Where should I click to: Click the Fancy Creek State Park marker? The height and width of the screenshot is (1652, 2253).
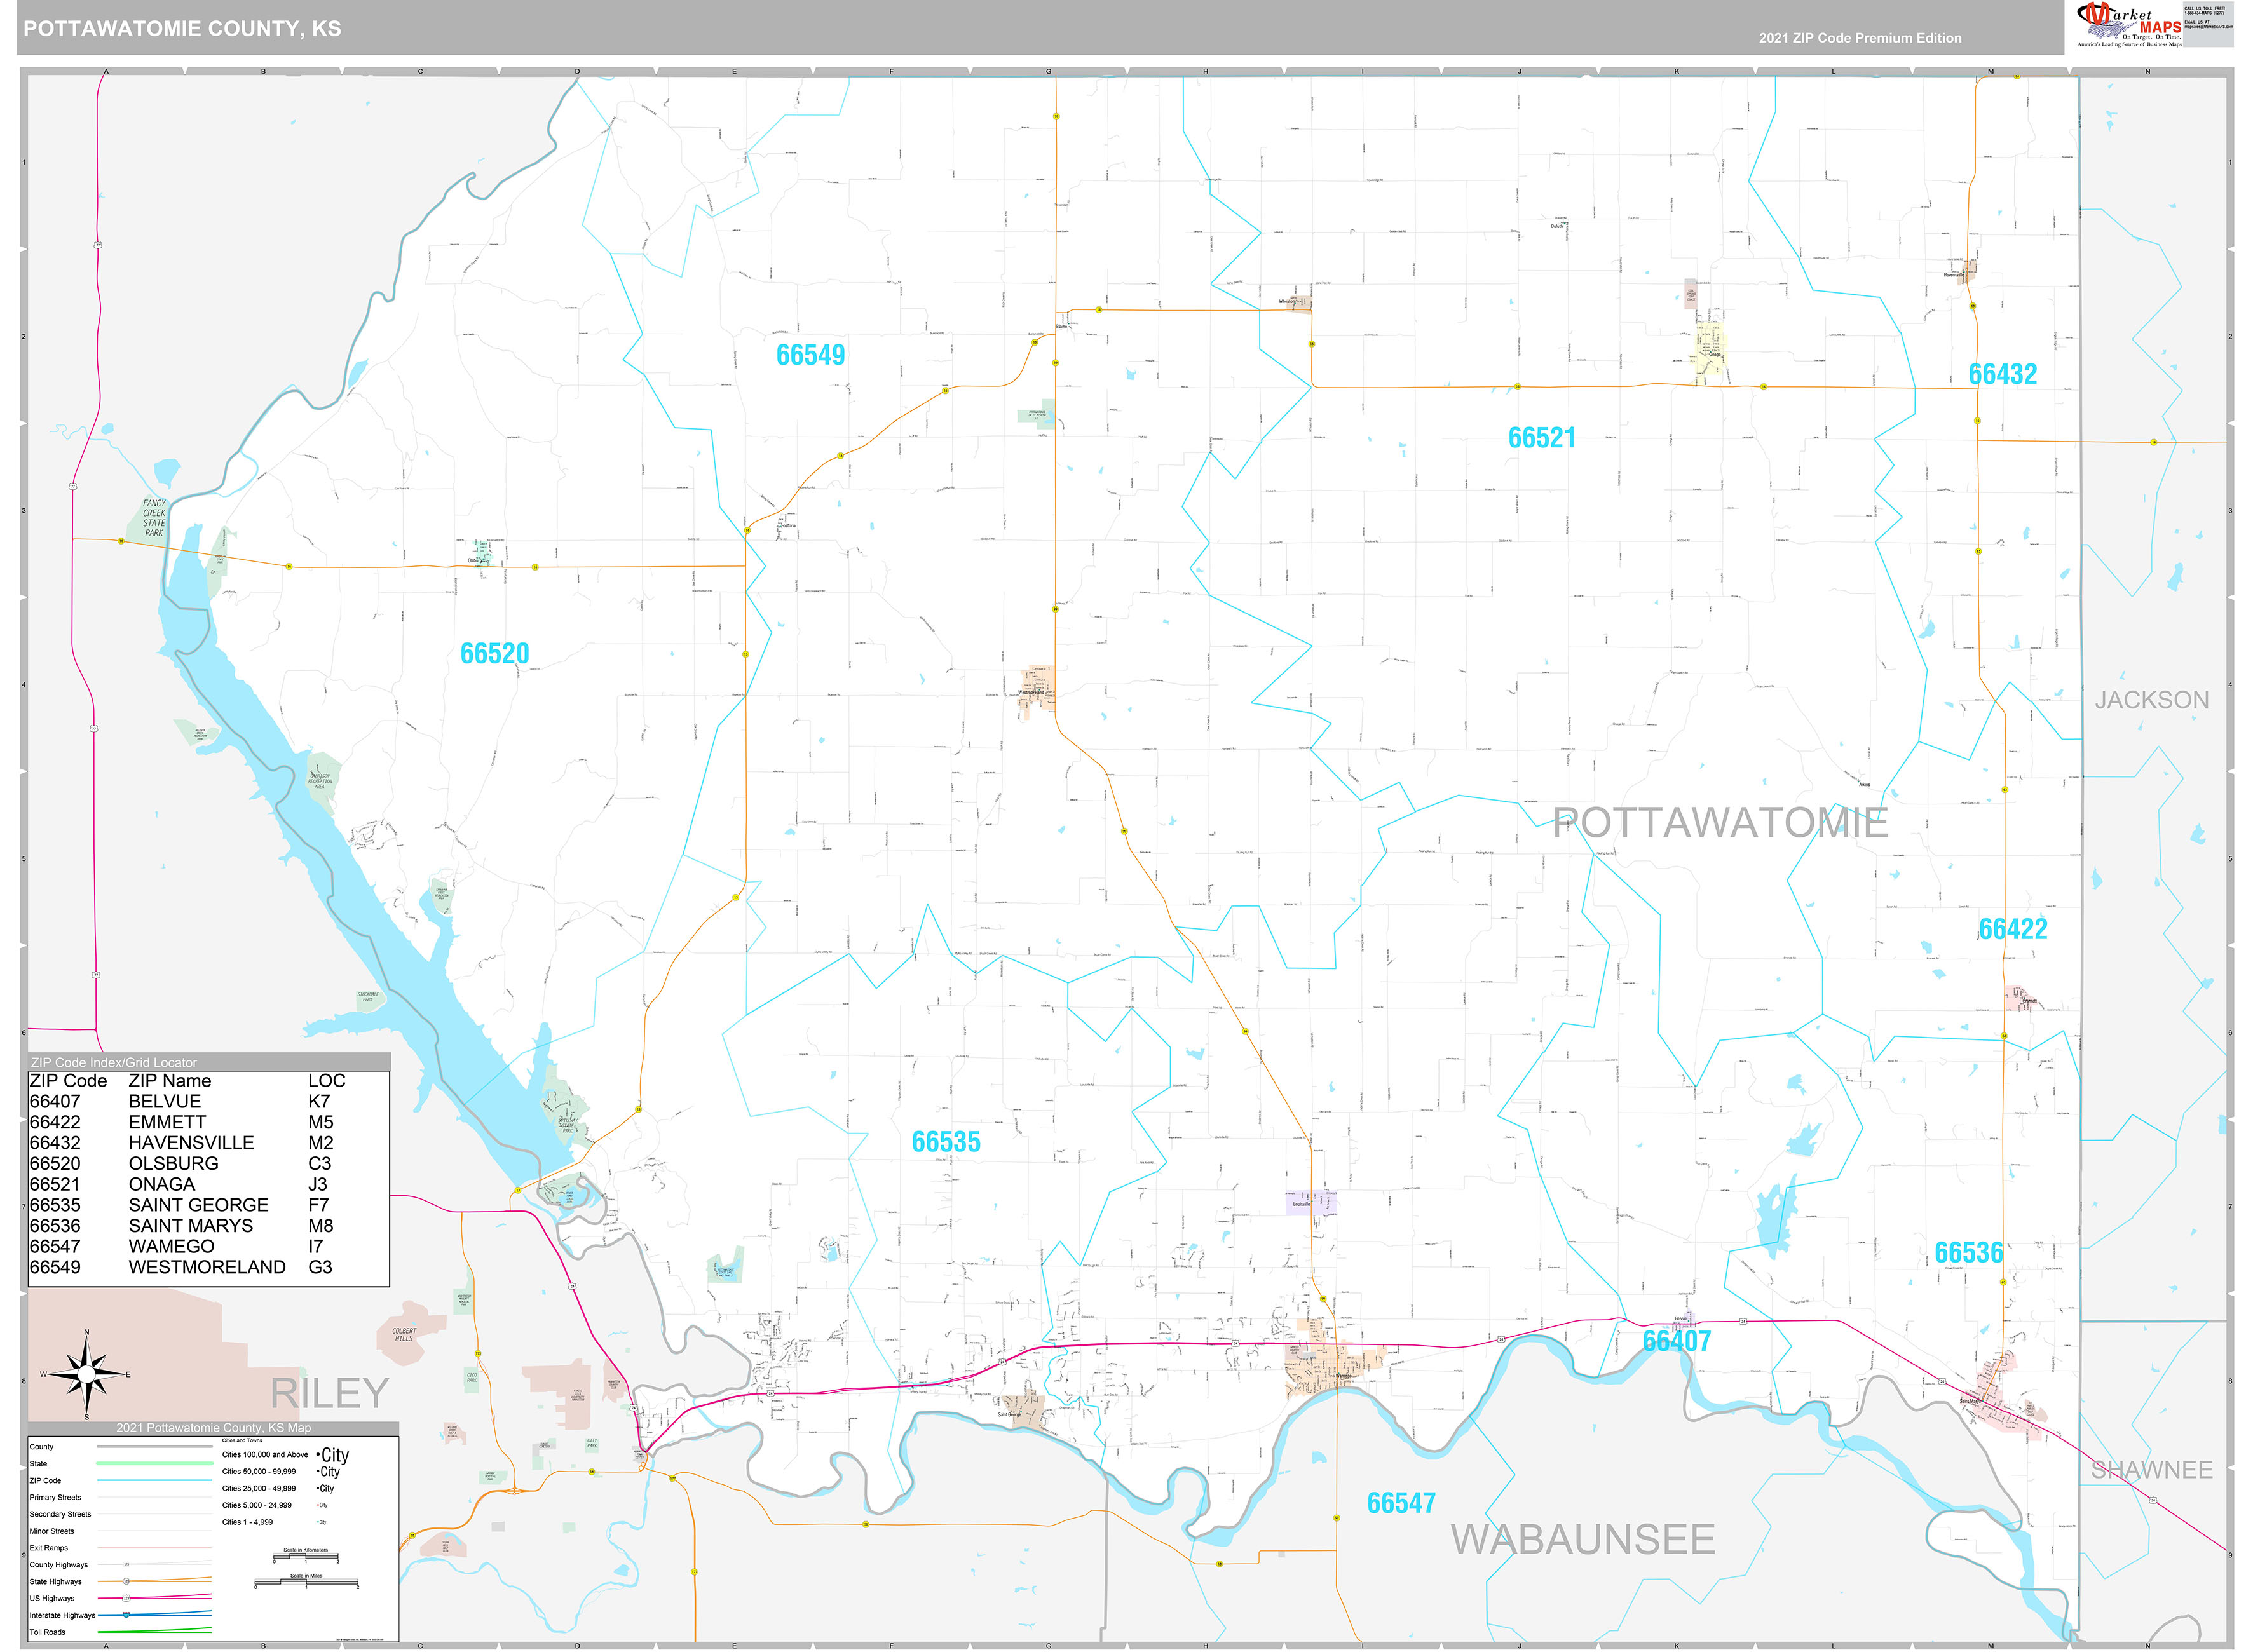[153, 518]
